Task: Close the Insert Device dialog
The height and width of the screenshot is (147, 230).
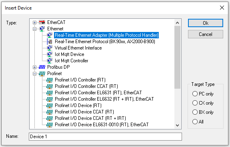Action: [222, 8]
